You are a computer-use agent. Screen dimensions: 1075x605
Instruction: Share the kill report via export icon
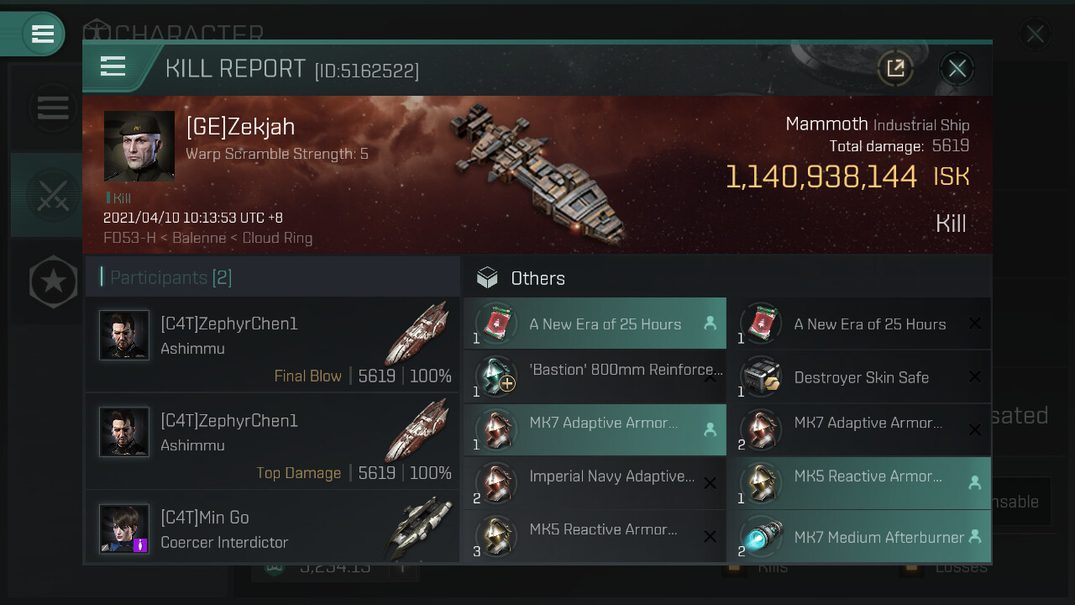pos(895,68)
